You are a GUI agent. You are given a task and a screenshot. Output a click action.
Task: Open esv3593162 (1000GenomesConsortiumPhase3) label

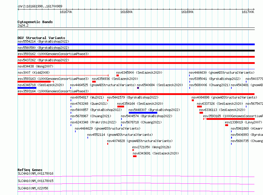pos(53,54)
